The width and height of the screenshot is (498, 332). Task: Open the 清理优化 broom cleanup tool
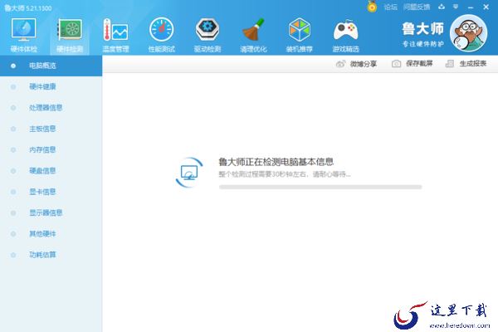(x=253, y=35)
